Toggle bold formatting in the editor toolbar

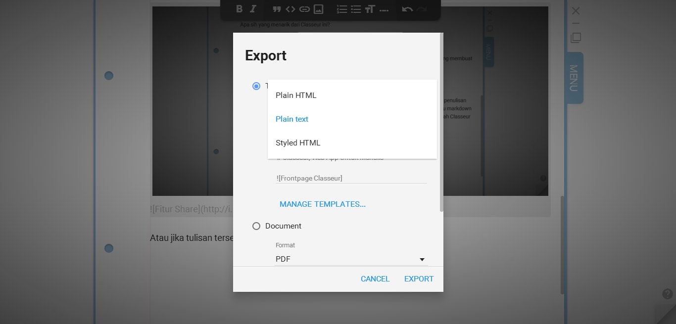[x=240, y=9]
